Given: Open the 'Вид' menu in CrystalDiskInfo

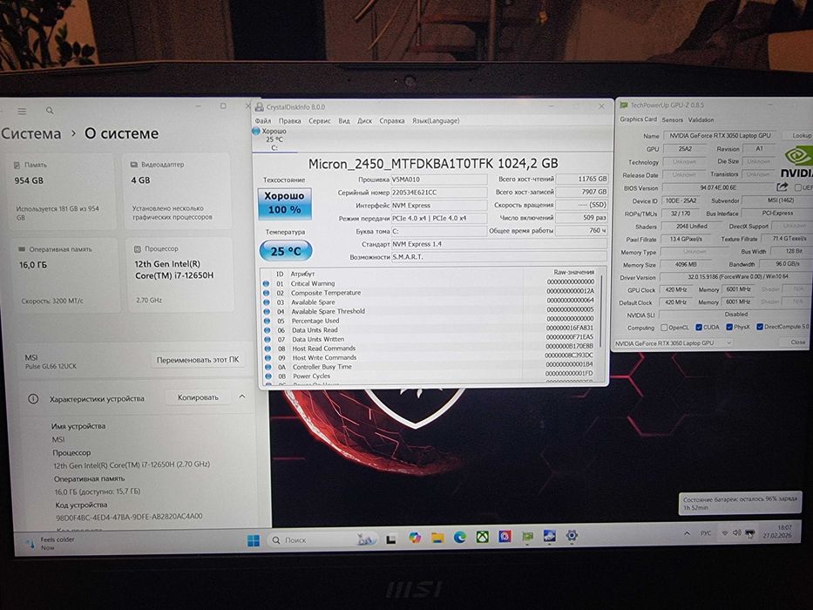Looking at the screenshot, I should [x=344, y=121].
